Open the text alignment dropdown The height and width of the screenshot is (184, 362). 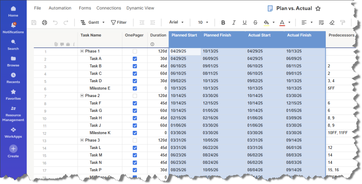tap(307, 23)
